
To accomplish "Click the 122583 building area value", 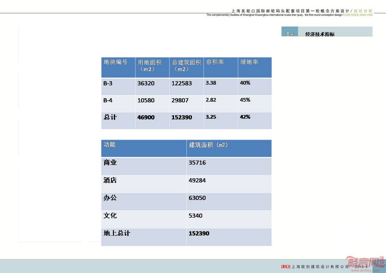I will tap(180, 83).
